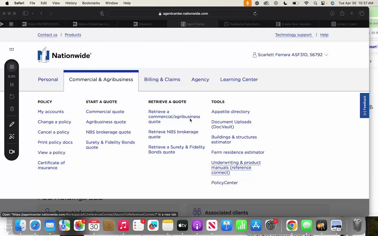
Task: Expand the Scarlett Ferrara account dropdown
Action: [326, 55]
